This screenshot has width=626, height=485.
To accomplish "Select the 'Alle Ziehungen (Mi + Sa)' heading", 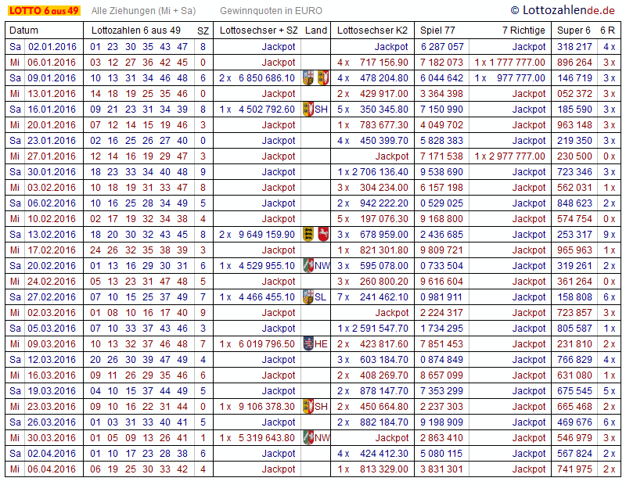I will tap(143, 11).
